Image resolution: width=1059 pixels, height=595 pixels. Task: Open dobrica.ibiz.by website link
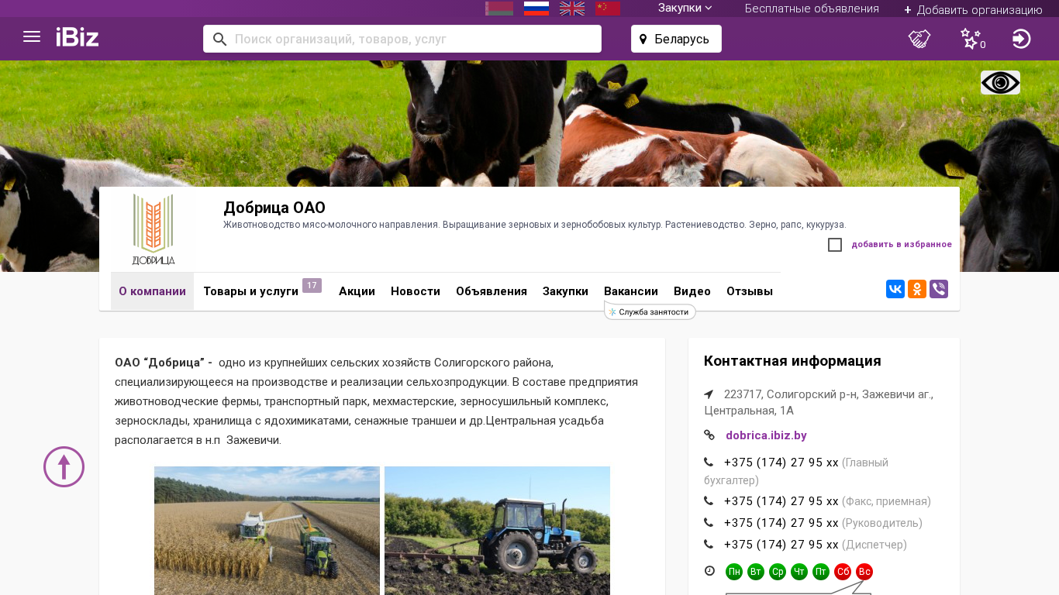pyautogui.click(x=766, y=435)
